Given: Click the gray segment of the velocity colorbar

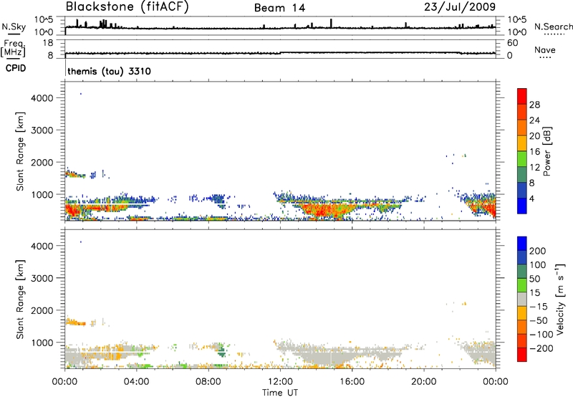Looking at the screenshot, I should coord(522,299).
